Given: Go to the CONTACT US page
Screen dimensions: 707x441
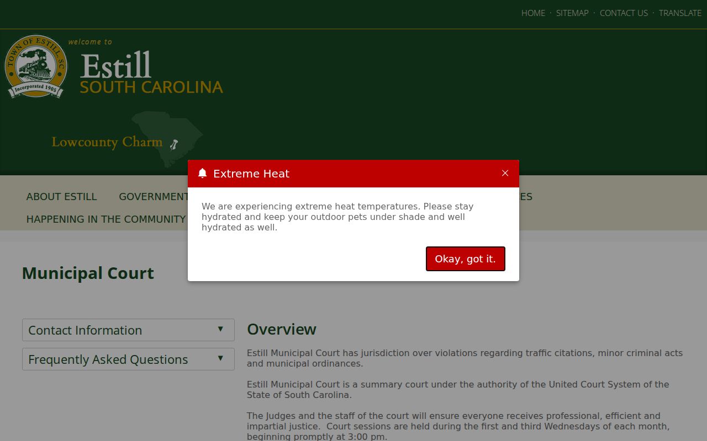Looking at the screenshot, I should pos(624,13).
